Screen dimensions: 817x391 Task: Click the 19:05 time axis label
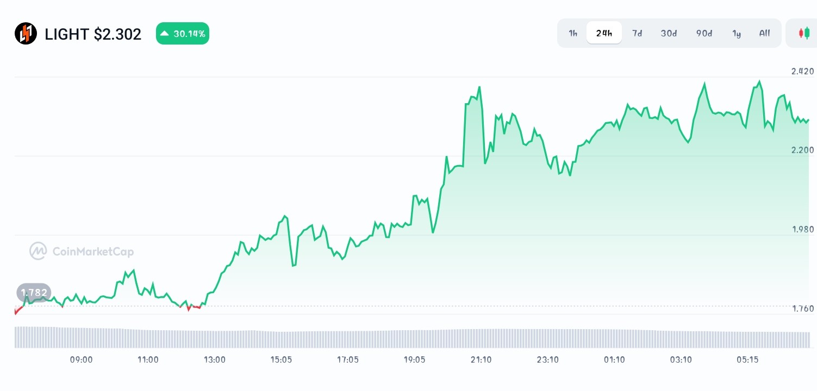click(414, 360)
